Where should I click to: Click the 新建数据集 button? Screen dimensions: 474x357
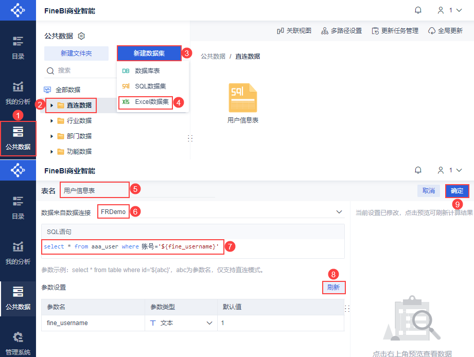149,53
